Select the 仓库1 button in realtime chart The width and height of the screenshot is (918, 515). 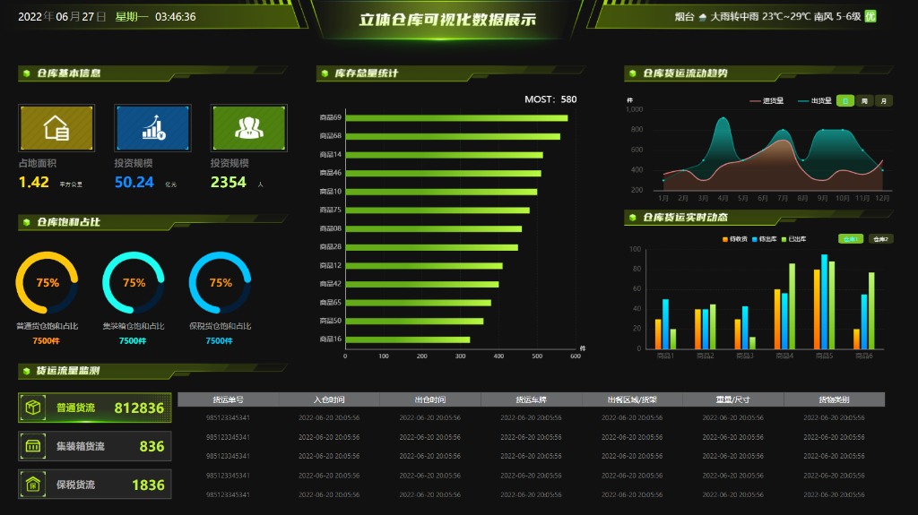pyautogui.click(x=851, y=239)
